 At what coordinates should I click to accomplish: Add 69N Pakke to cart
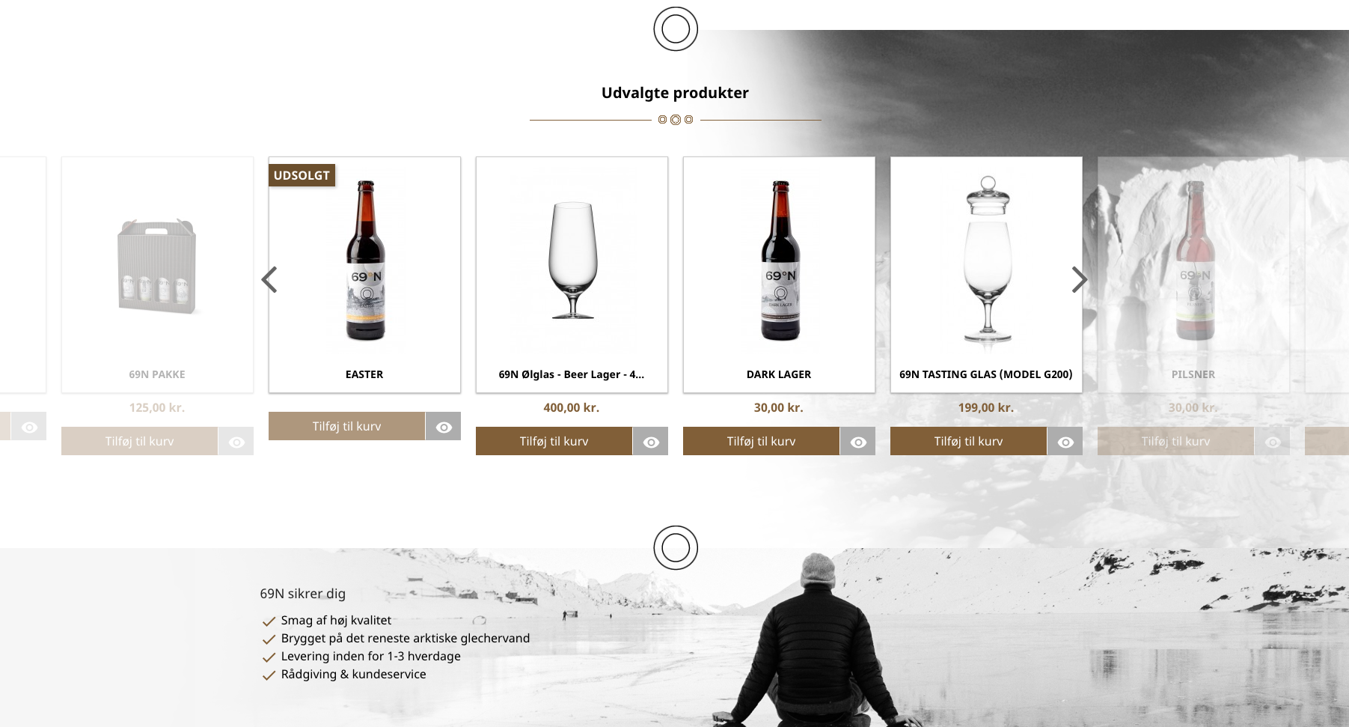[x=139, y=441]
